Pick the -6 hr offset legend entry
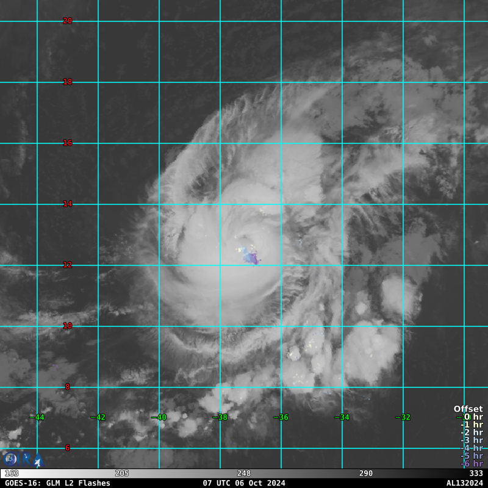Viewport: 488px width, 488px height. click(472, 464)
